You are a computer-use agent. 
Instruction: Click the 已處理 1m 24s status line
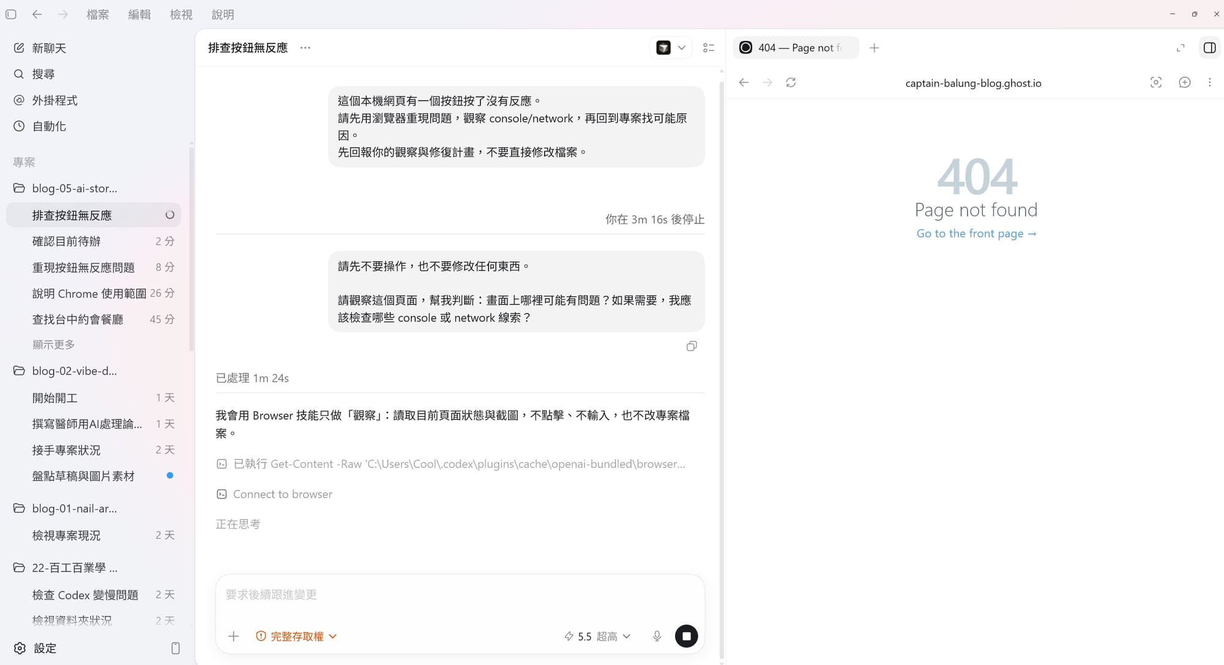pos(252,378)
